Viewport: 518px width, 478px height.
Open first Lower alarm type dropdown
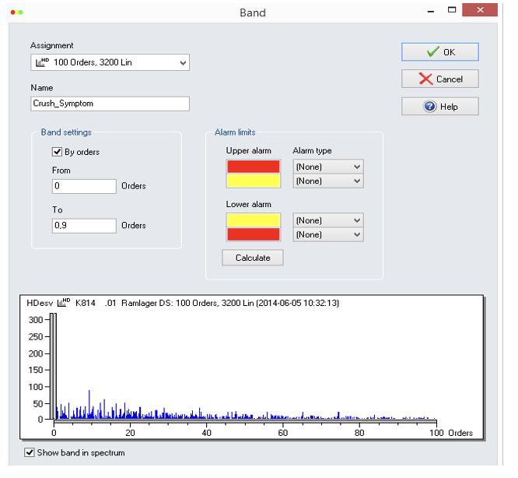pos(327,220)
